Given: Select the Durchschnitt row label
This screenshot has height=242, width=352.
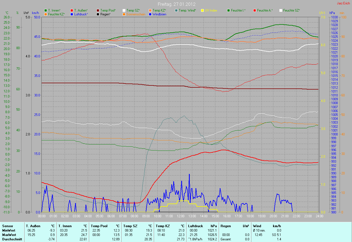Looking at the screenshot, I should click(12, 239).
